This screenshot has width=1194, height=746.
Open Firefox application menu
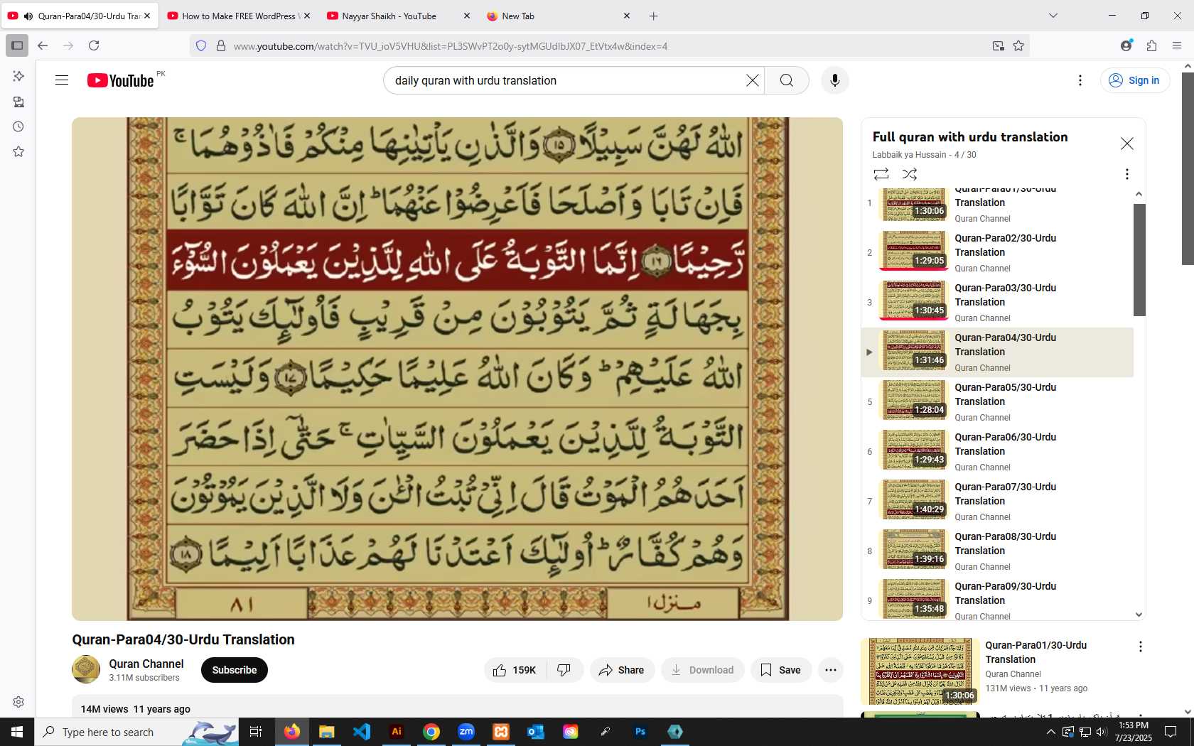[x=1177, y=45]
